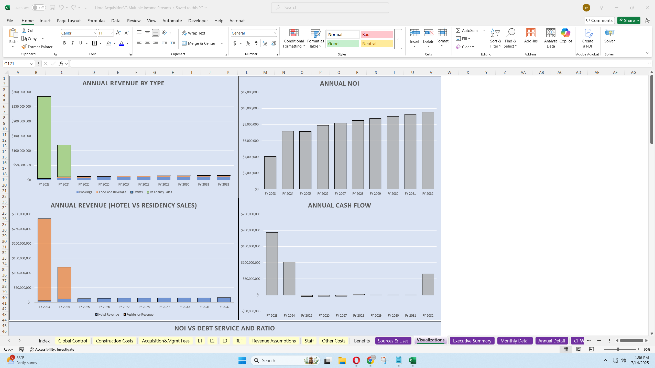Screen dimensions: 655x368
Task: Toggle bold formatting
Action: [64, 43]
